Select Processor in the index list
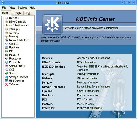The height and width of the screenshot is (119, 137). (15, 59)
